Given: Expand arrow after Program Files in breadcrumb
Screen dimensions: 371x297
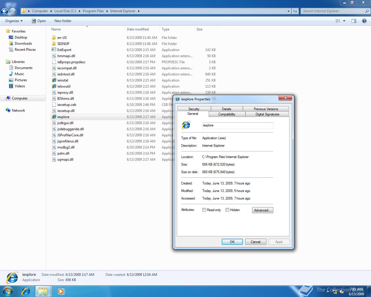Looking at the screenshot, I should pyautogui.click(x=107, y=11).
